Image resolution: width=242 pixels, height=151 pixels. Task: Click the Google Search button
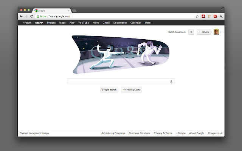tap(109, 90)
